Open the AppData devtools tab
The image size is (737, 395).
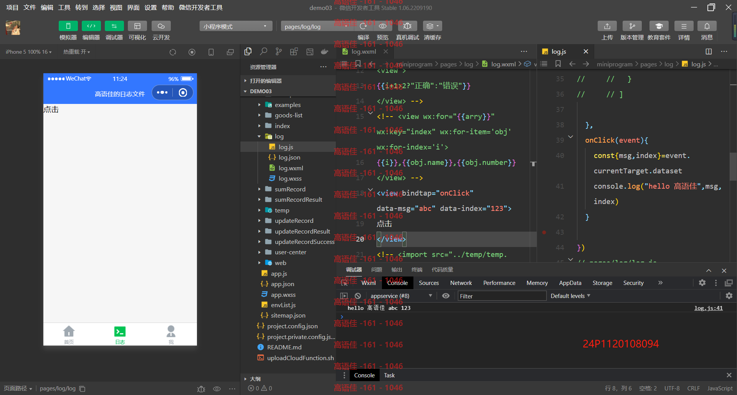point(570,283)
